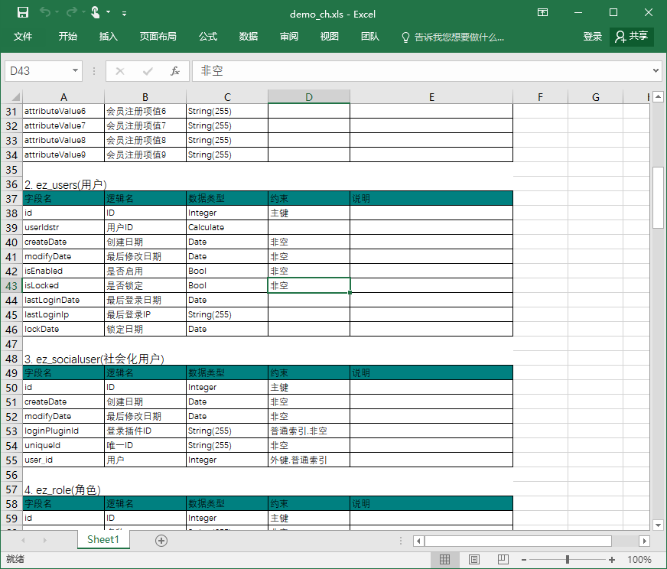Click horizontal scrollbar left arrow
Screen dimensions: 667x569
418,541
